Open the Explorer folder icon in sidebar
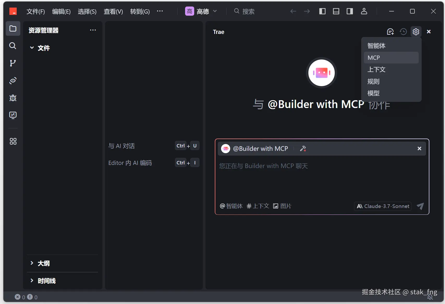 (x=13, y=28)
